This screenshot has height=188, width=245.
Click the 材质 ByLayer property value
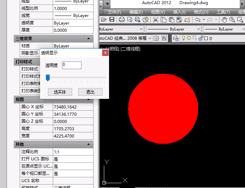[73, 46]
